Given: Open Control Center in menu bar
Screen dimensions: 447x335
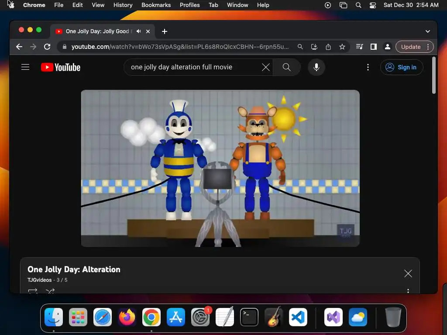Looking at the screenshot, I should coord(373,5).
